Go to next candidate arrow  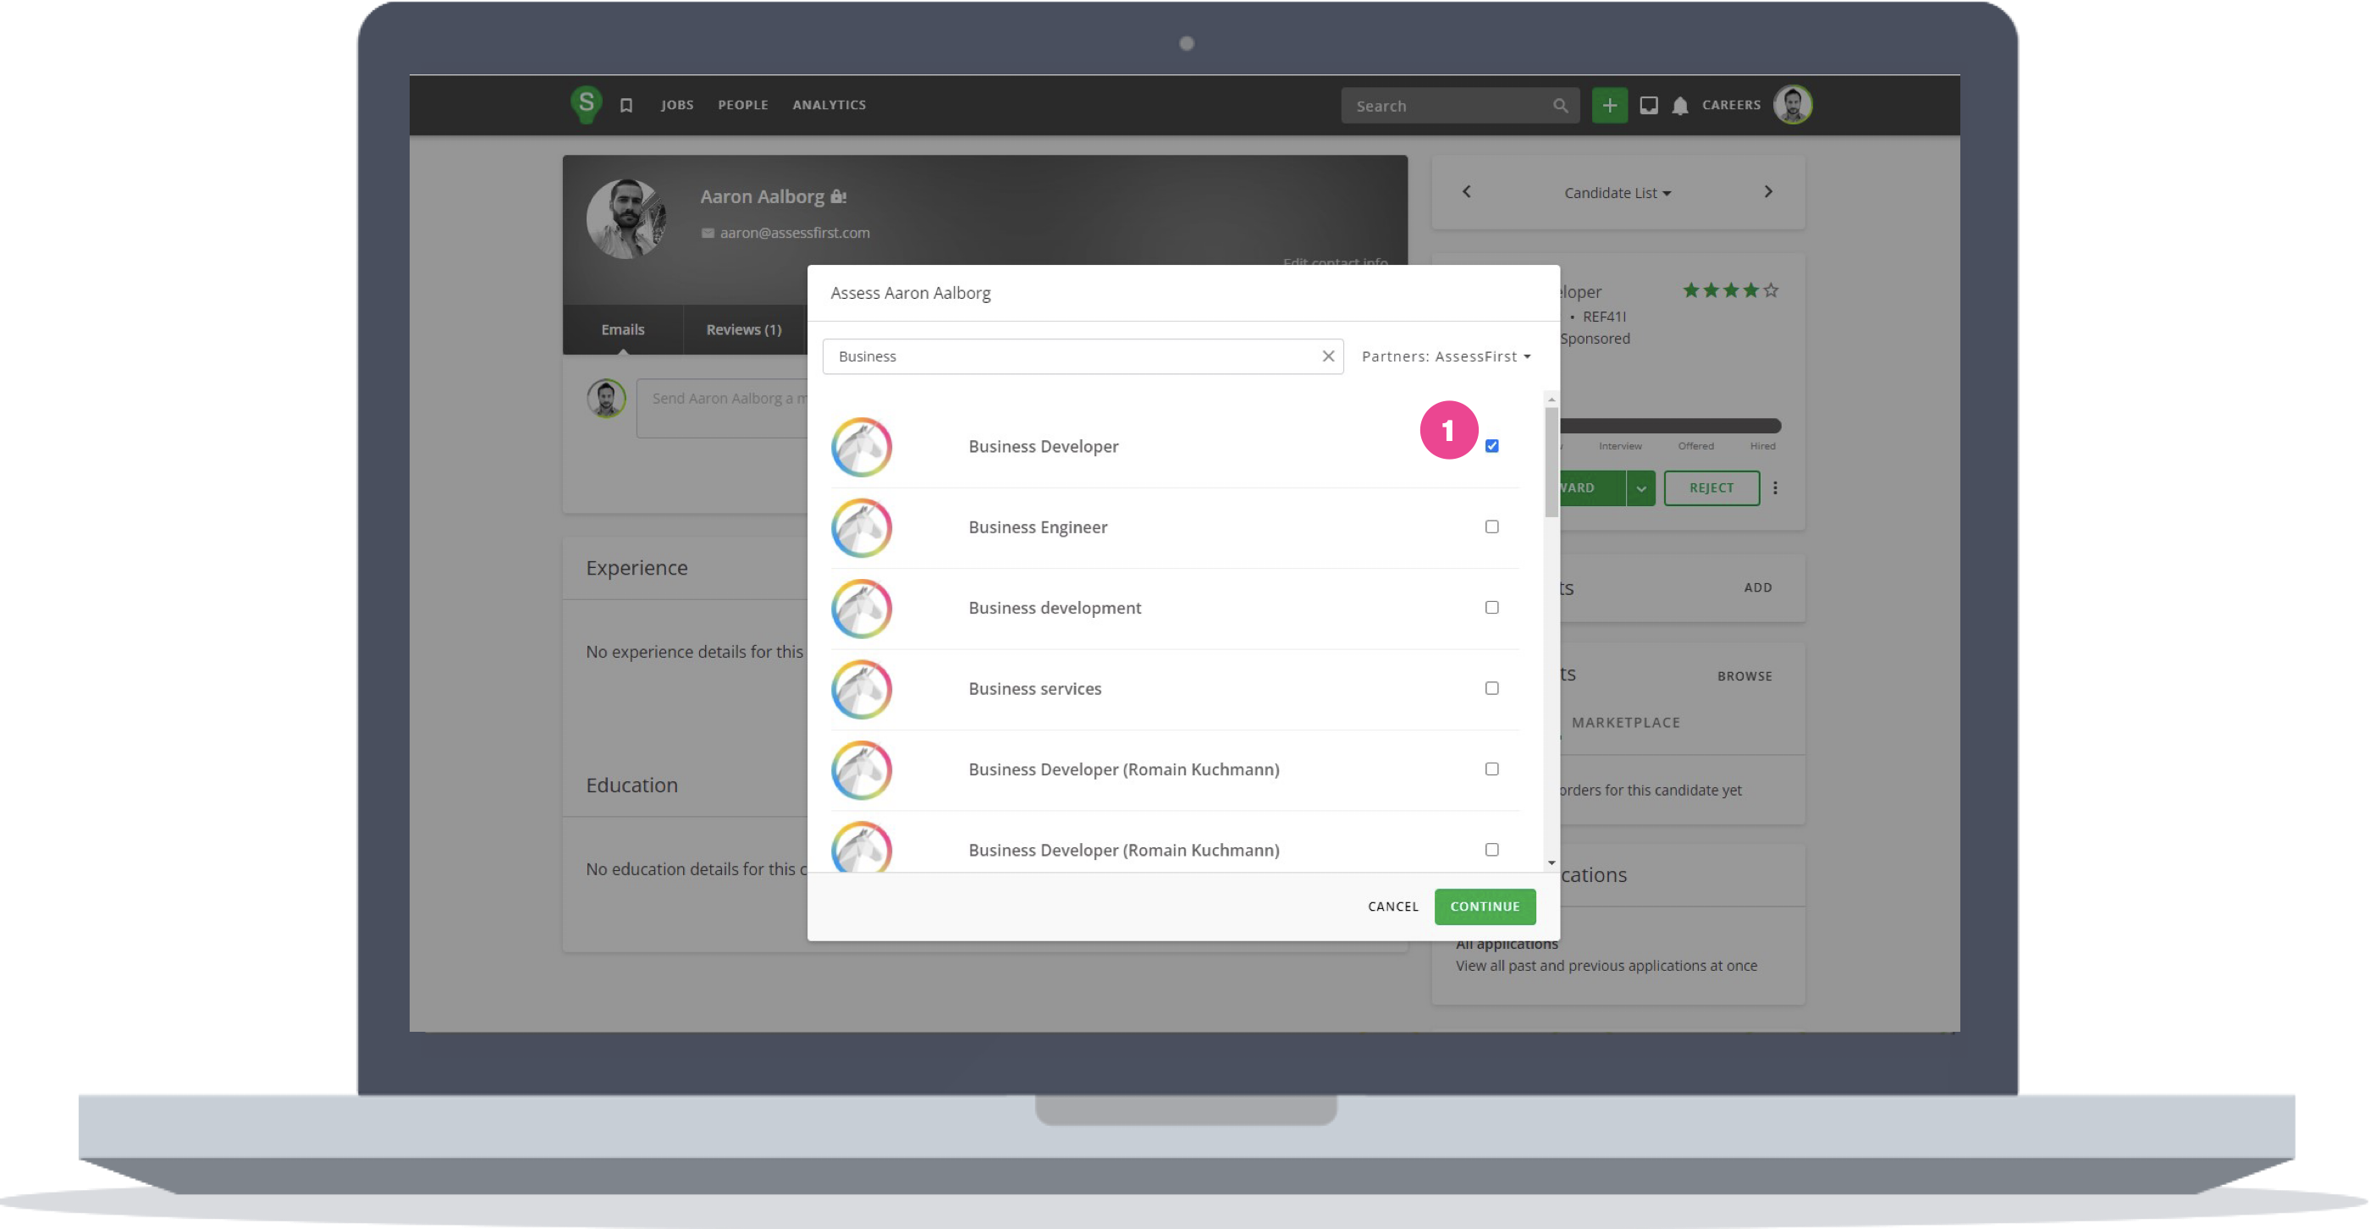click(1767, 191)
